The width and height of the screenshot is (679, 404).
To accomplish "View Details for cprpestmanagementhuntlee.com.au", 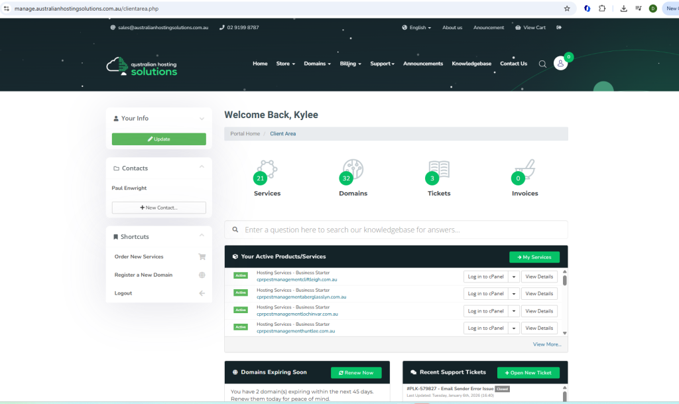I will tap(539, 328).
